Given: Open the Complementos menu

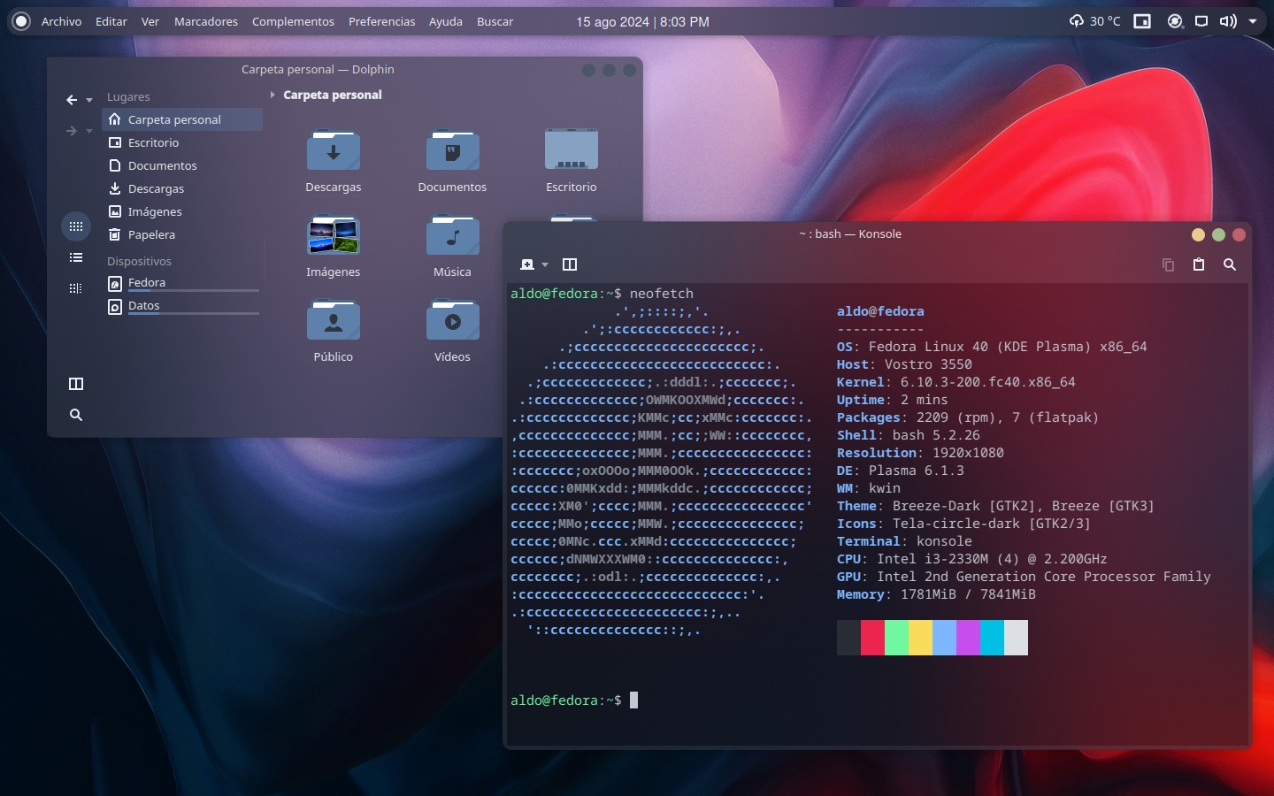Looking at the screenshot, I should [x=293, y=21].
